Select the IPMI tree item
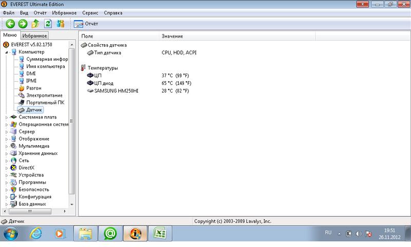 (x=31, y=81)
